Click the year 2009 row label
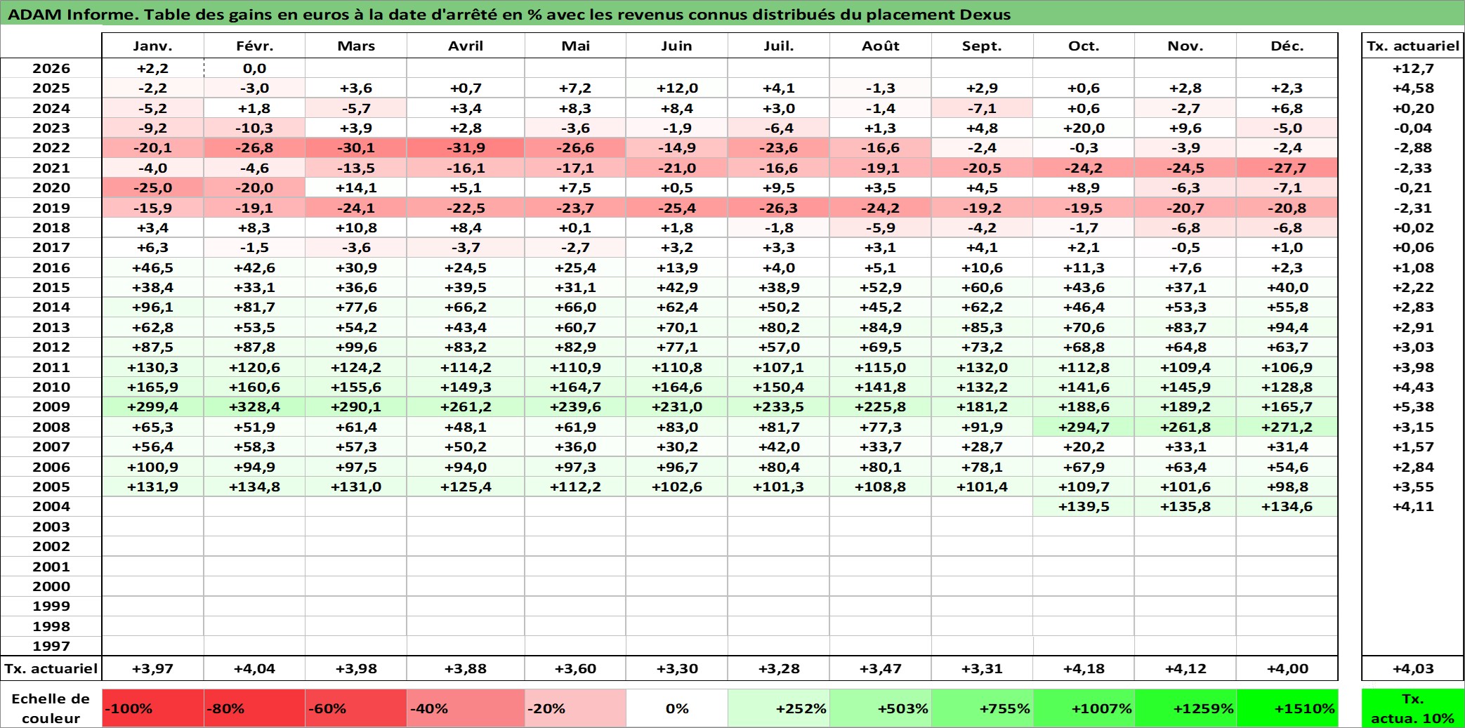This screenshot has width=1465, height=728. click(51, 406)
